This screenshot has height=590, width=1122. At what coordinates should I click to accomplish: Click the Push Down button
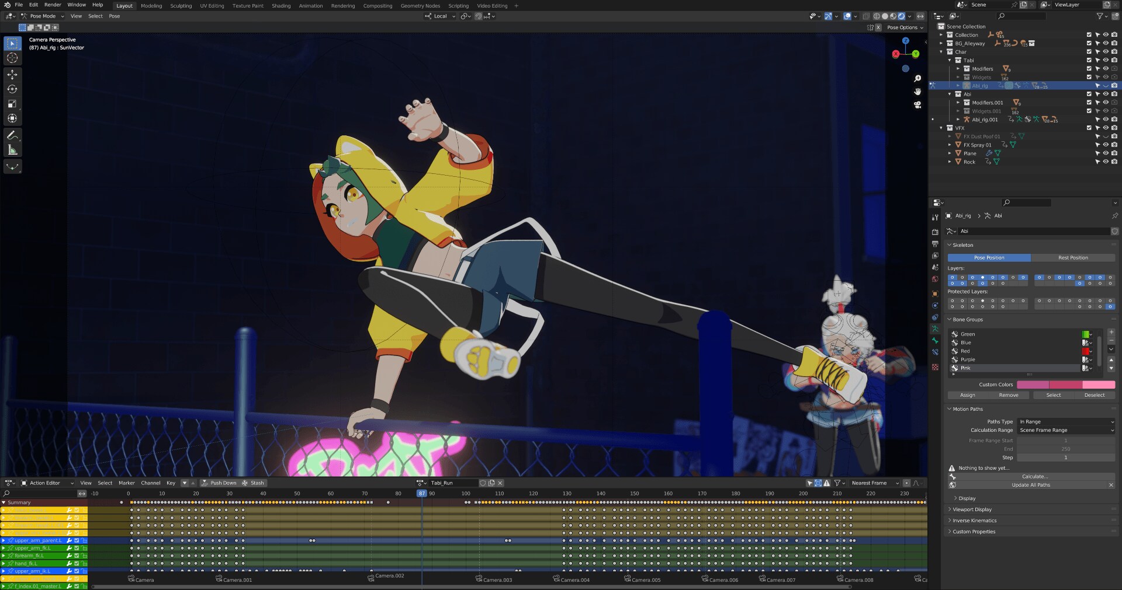(219, 483)
